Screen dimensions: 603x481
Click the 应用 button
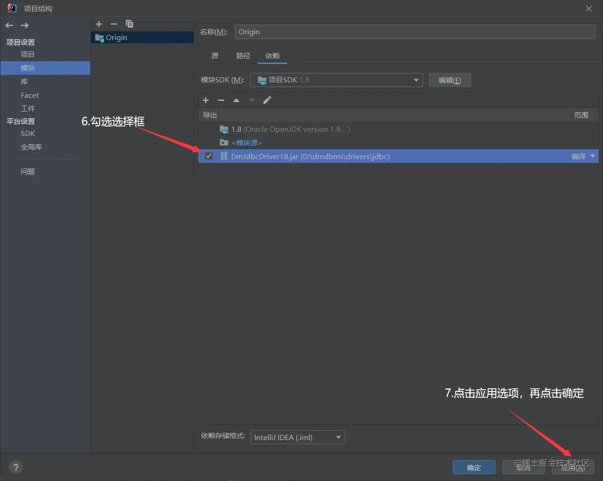click(573, 467)
